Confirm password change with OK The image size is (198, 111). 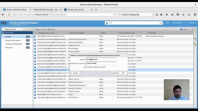click(123, 73)
